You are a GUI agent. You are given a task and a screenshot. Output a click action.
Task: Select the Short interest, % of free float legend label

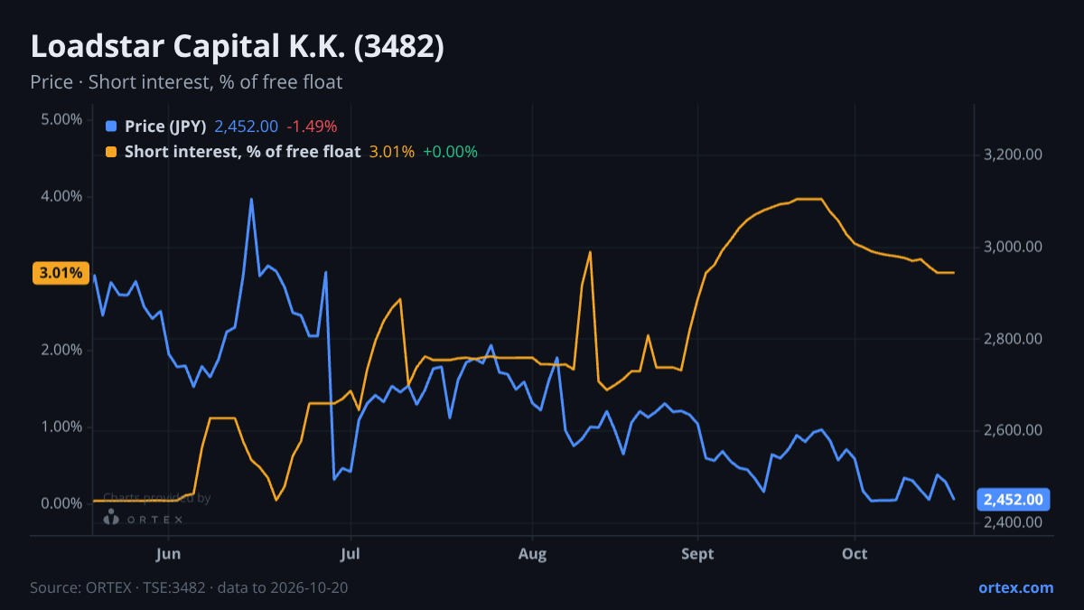coord(242,152)
